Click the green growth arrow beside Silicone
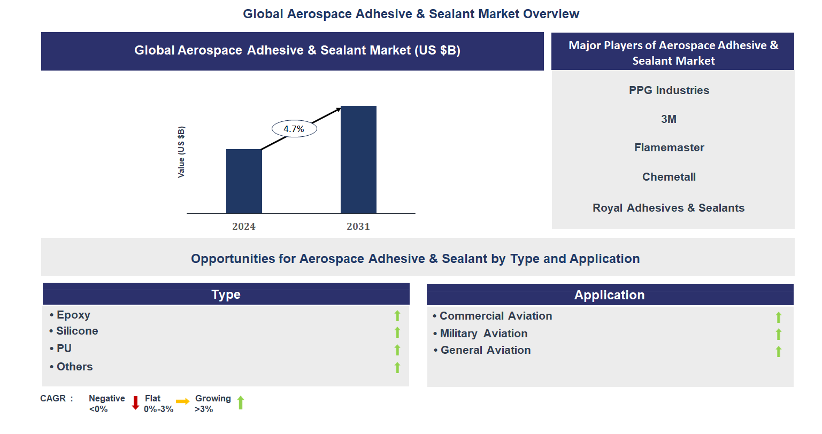 [397, 332]
